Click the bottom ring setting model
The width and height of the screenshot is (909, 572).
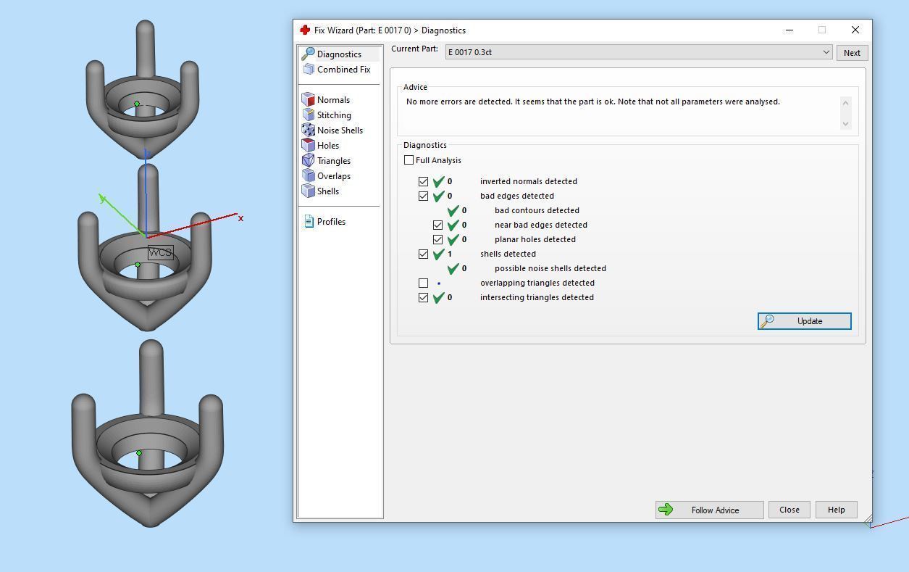click(x=148, y=435)
